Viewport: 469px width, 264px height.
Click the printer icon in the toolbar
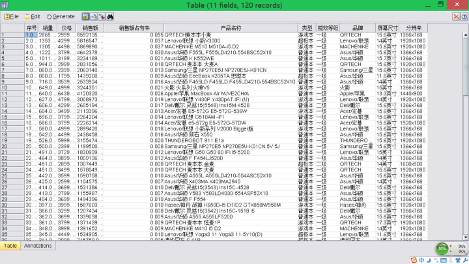coord(94,17)
